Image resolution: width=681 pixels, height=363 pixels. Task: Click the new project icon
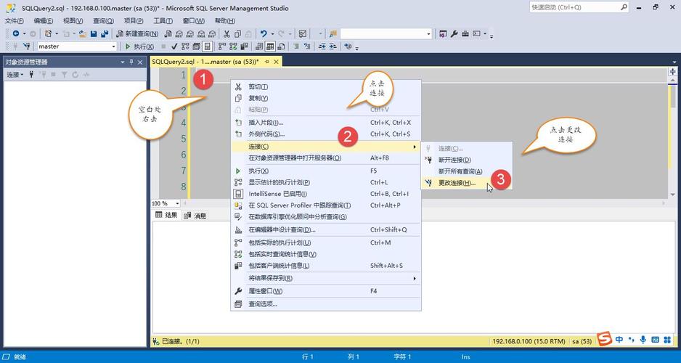[48, 34]
